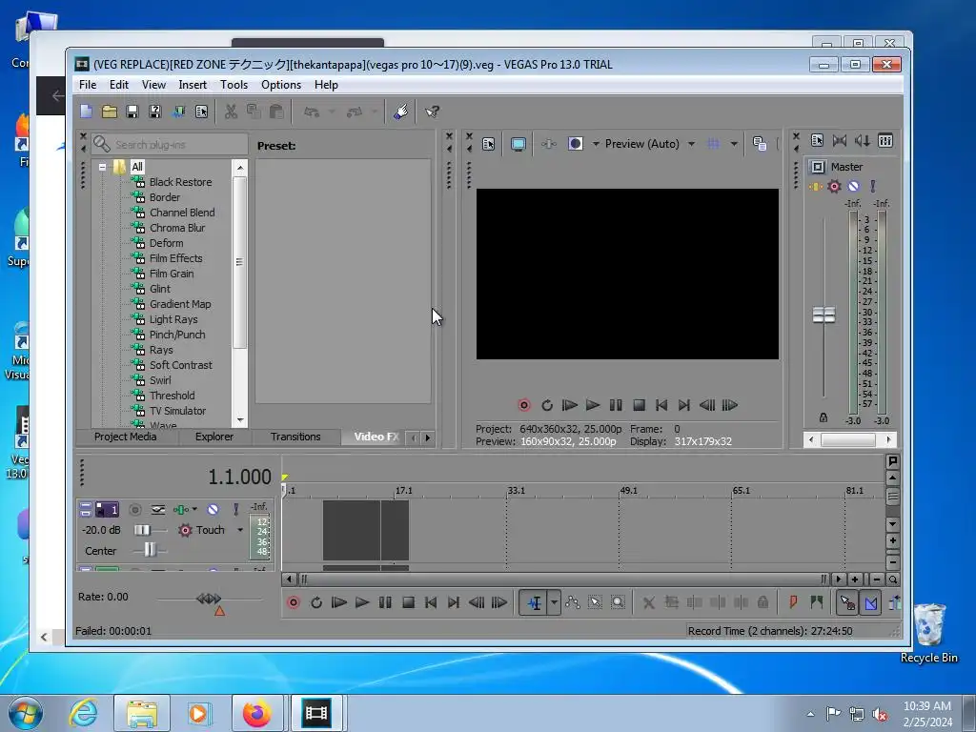
Task: Toggle track 1 solo exclamation button
Action: point(236,510)
